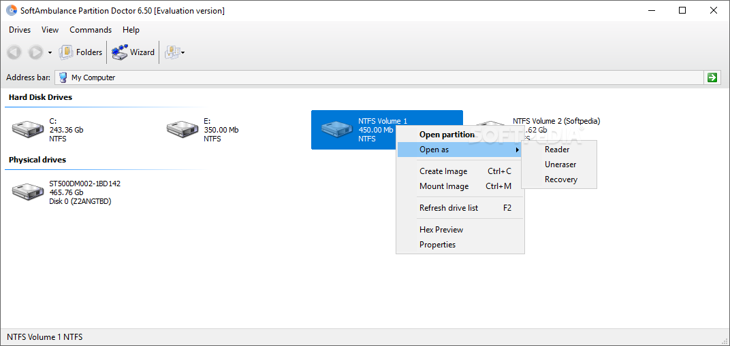Click the 350.00 Mb size text

coord(221,130)
